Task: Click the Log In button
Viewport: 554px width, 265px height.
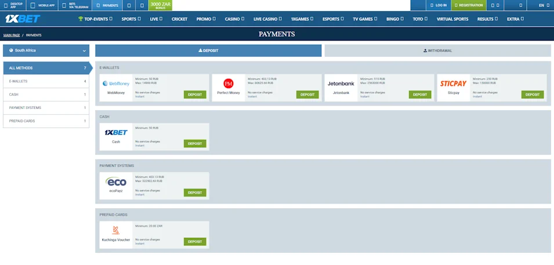Action: point(439,5)
